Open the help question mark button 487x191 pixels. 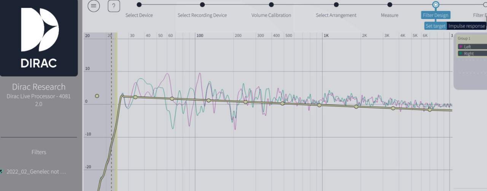pos(114,6)
